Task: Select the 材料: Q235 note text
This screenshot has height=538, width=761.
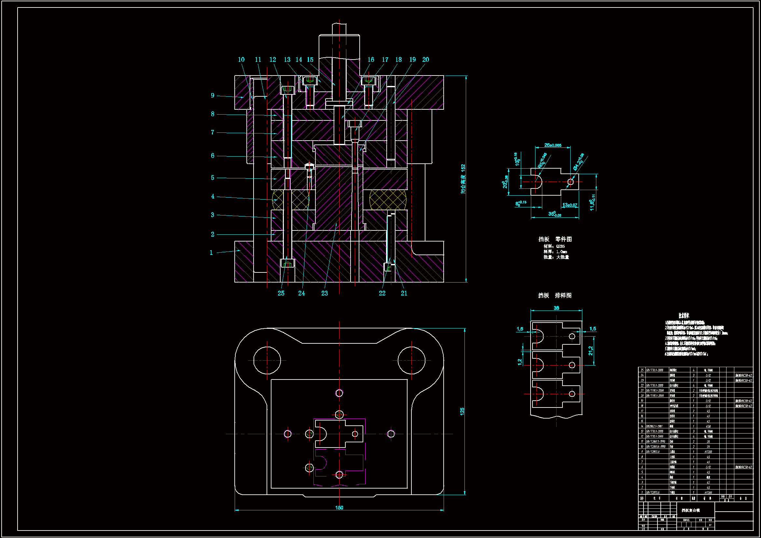Action: coord(554,246)
